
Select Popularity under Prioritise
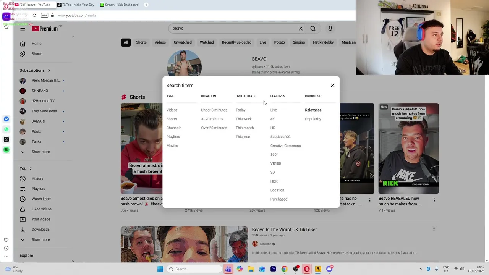coord(313,119)
